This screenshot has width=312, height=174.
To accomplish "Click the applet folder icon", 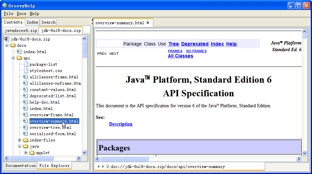I will pyautogui.click(x=32, y=153).
